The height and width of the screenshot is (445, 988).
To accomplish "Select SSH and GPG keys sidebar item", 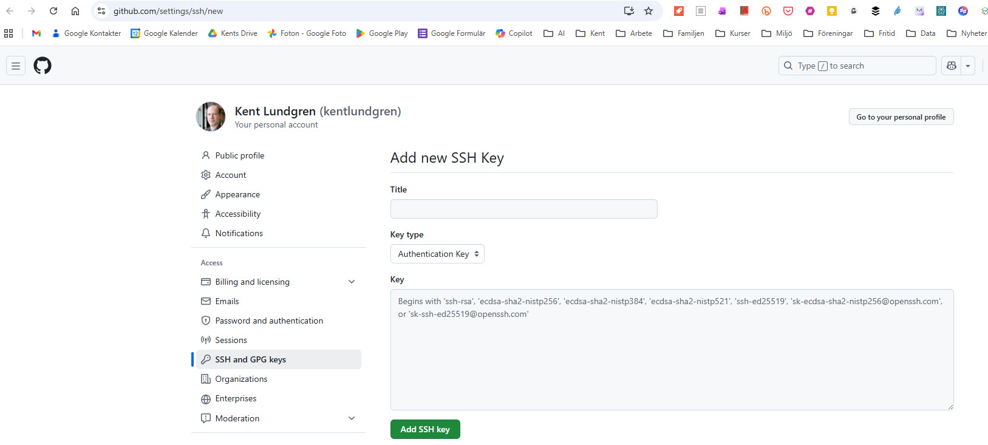I will click(x=279, y=359).
